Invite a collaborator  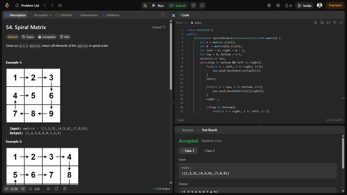click(304, 5)
